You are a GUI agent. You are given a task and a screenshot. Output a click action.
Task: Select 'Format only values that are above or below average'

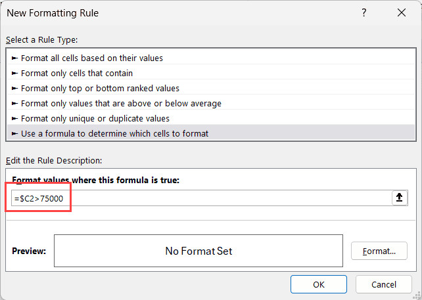[121, 104]
